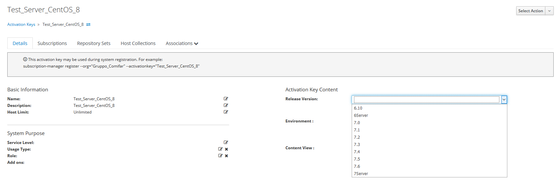Clear the Usage Type with X icon
This screenshot has height=187, width=557.
[x=227, y=149]
